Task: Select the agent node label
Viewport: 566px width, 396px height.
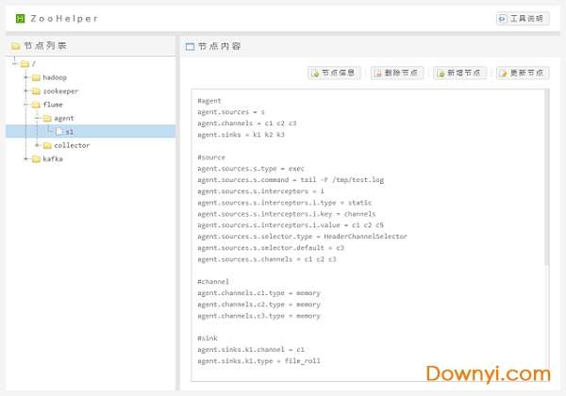Action: click(x=64, y=118)
